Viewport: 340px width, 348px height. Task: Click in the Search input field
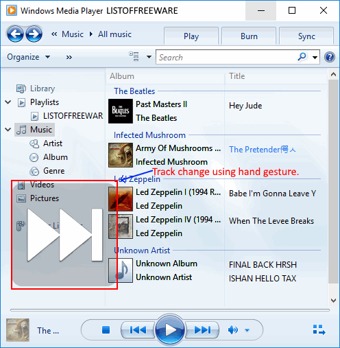pos(226,57)
